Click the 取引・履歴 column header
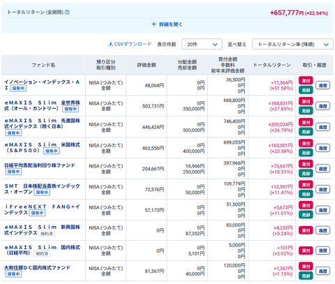Viewport: 335px width, 284px height. coord(314,65)
